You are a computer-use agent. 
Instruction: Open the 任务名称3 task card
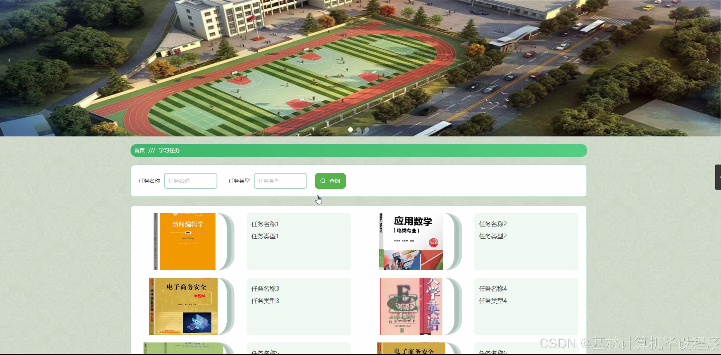coord(298,306)
